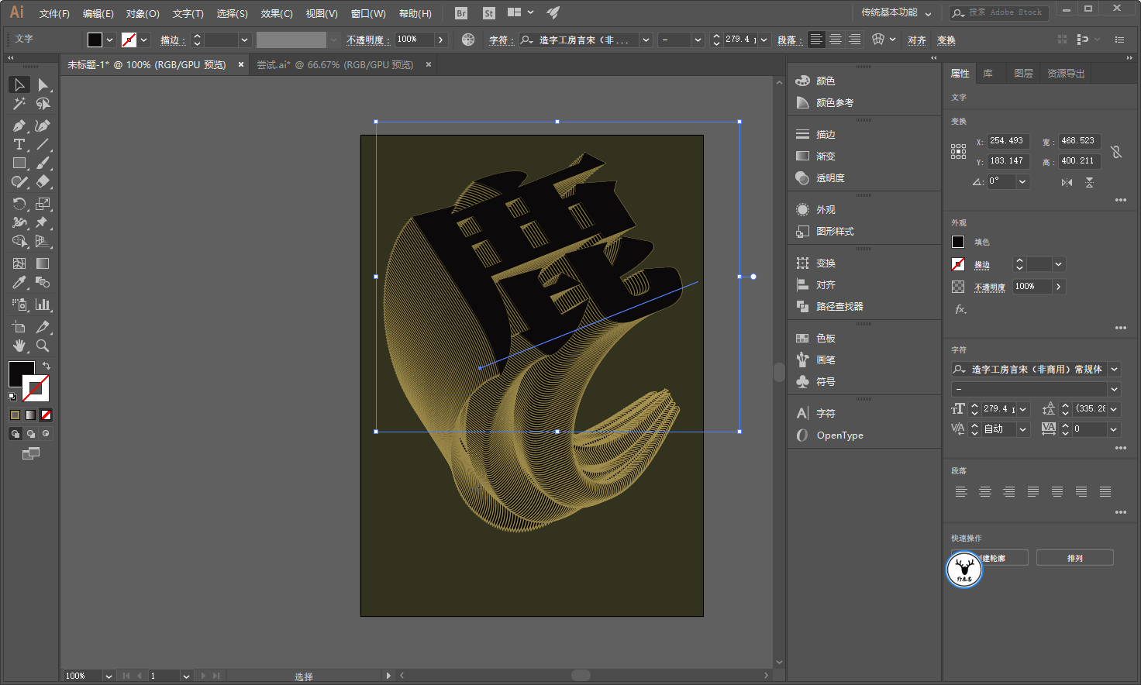
Task: Set apply mode to Gradient
Action: point(30,415)
